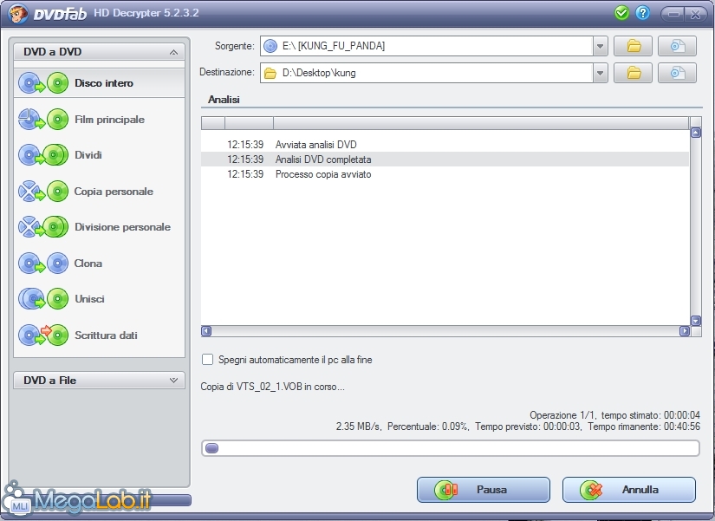The image size is (715, 521).
Task: Select Clona mode
Action: click(x=100, y=264)
